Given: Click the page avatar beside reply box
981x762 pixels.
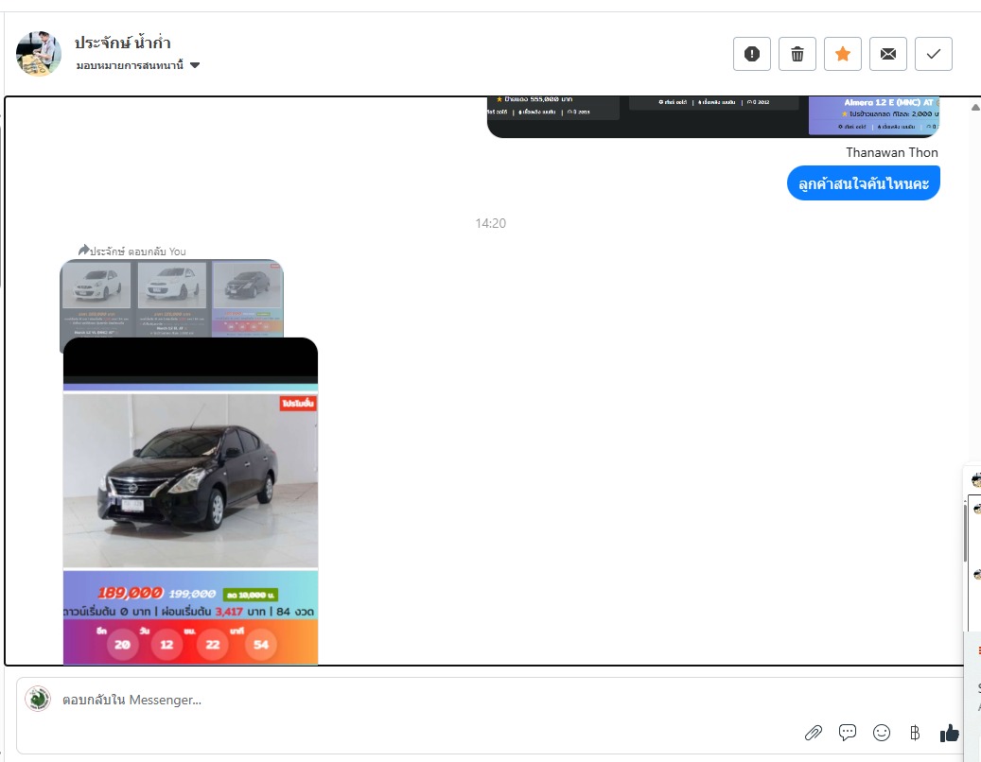Looking at the screenshot, I should [38, 699].
